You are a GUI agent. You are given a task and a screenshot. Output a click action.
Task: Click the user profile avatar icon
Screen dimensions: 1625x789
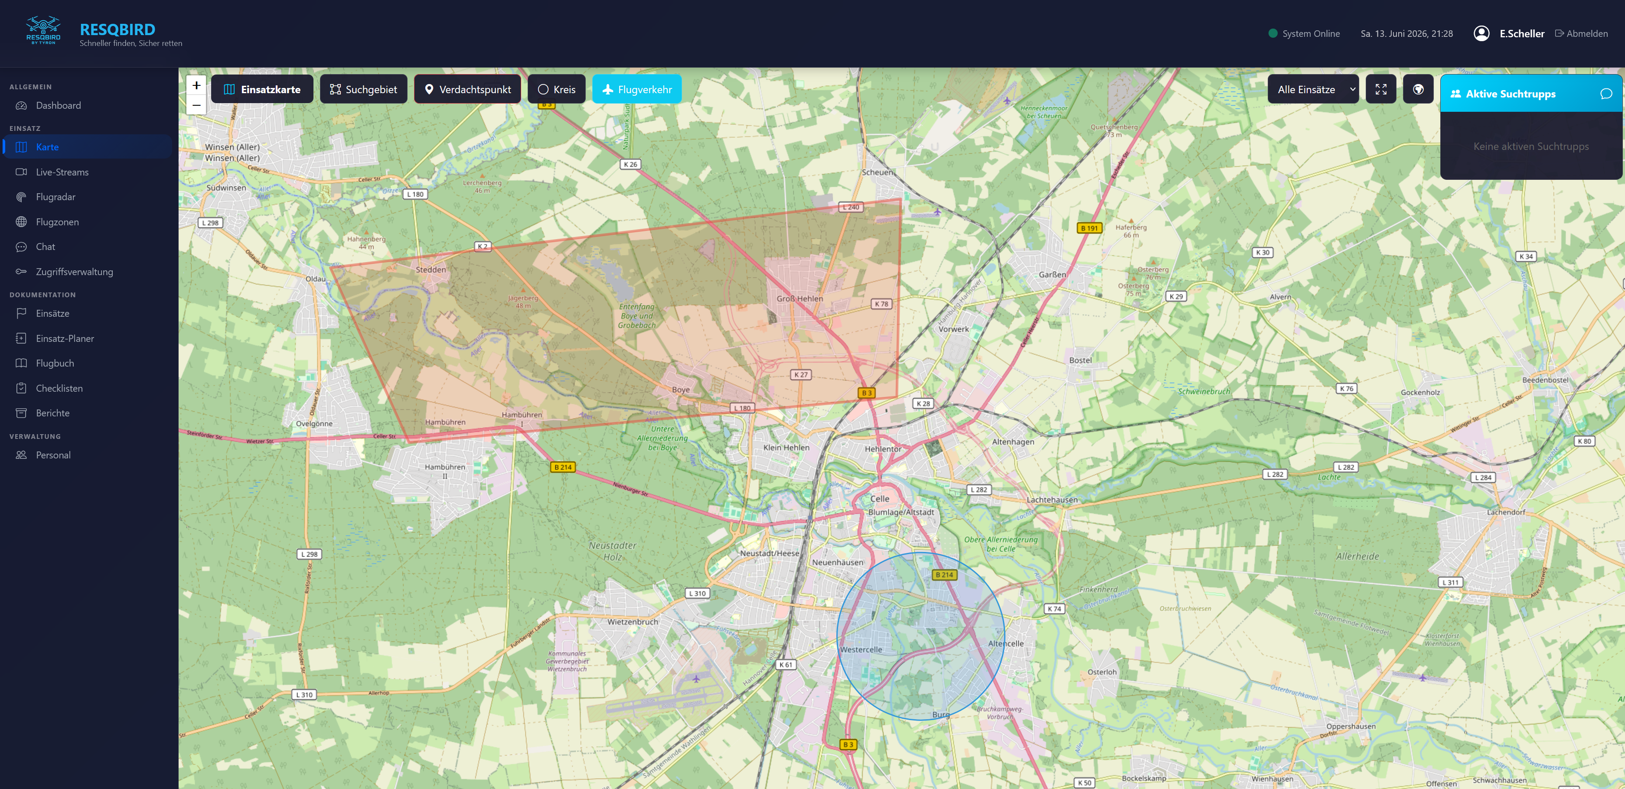click(1482, 33)
